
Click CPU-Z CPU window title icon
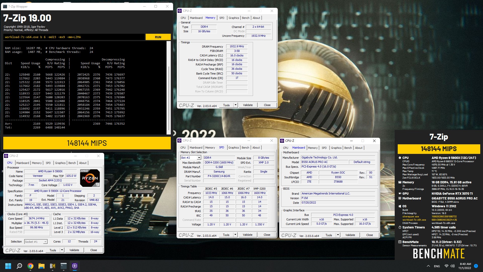tap(6, 156)
